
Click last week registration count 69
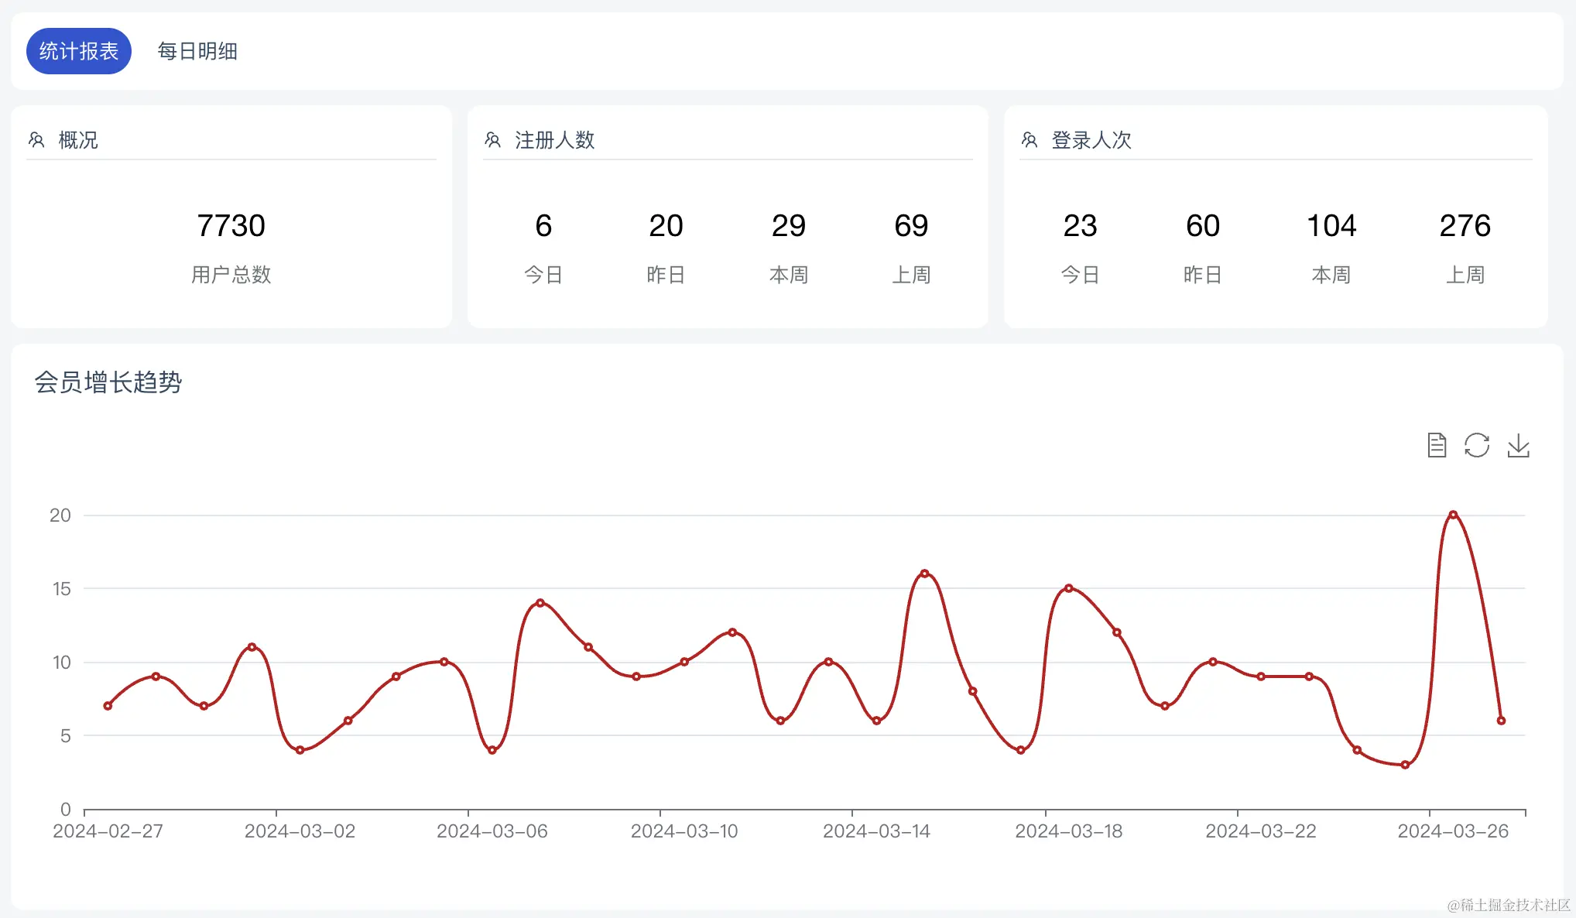911,226
